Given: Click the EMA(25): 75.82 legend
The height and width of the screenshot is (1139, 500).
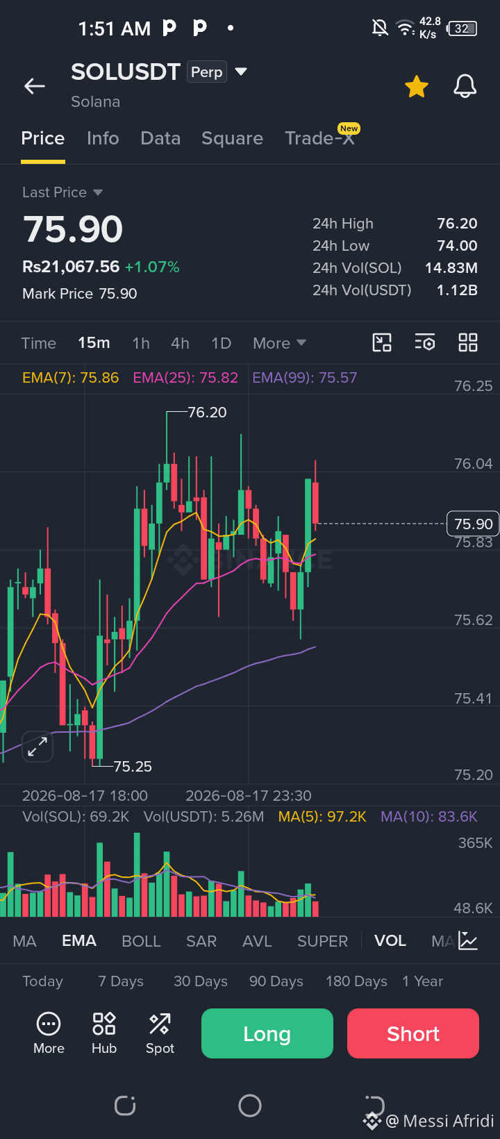Looking at the screenshot, I should click(x=185, y=378).
